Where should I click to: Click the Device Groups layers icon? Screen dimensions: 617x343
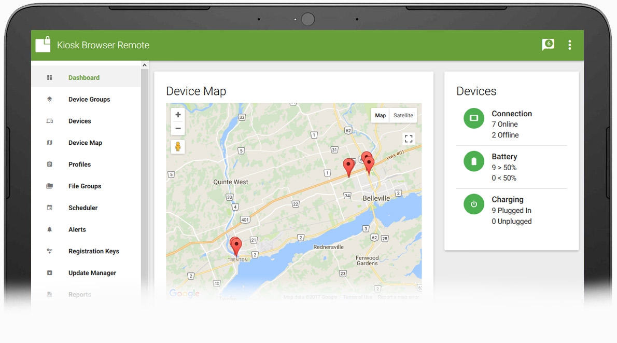(50, 99)
